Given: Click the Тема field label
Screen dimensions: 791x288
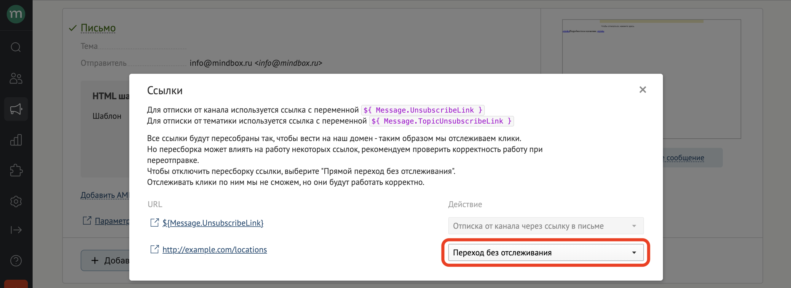Looking at the screenshot, I should click(x=89, y=46).
